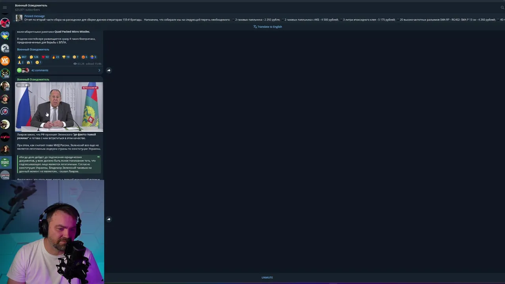Open chat avatar with badge 556
Image resolution: width=505 pixels, height=284 pixels.
5,73
